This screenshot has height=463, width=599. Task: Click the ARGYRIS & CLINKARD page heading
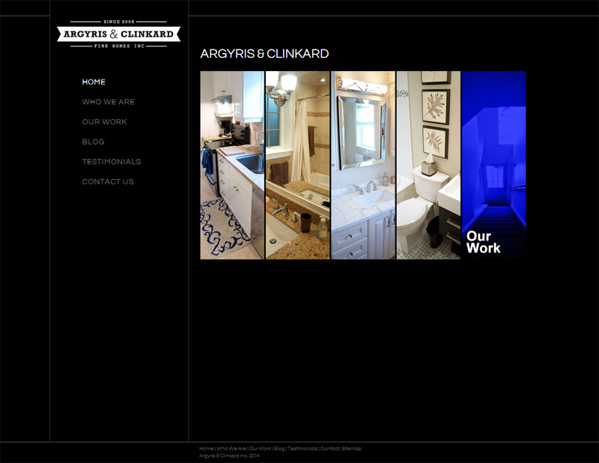(264, 54)
